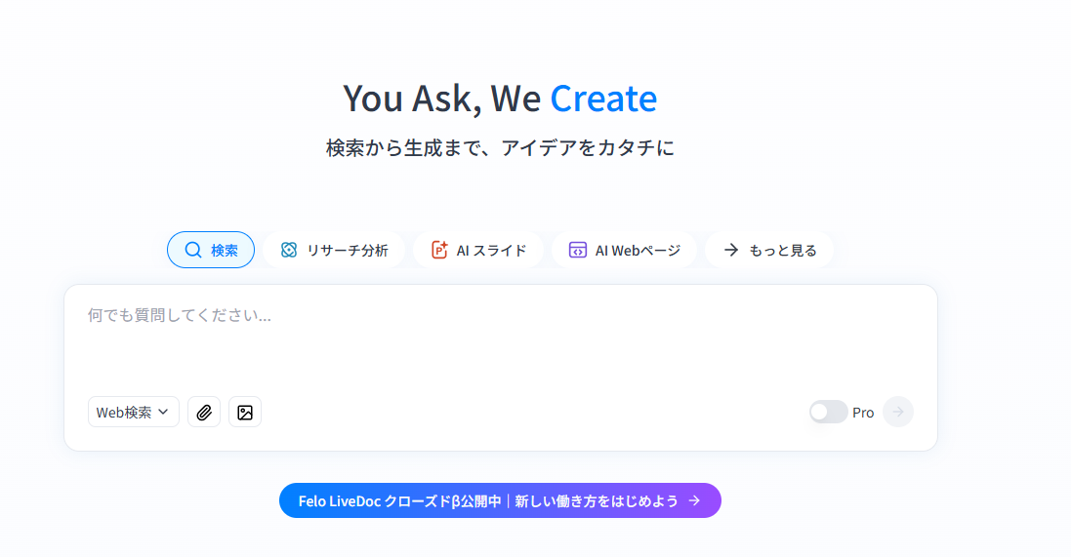Click the image upload icon
This screenshot has height=557, width=1071.
coord(245,412)
